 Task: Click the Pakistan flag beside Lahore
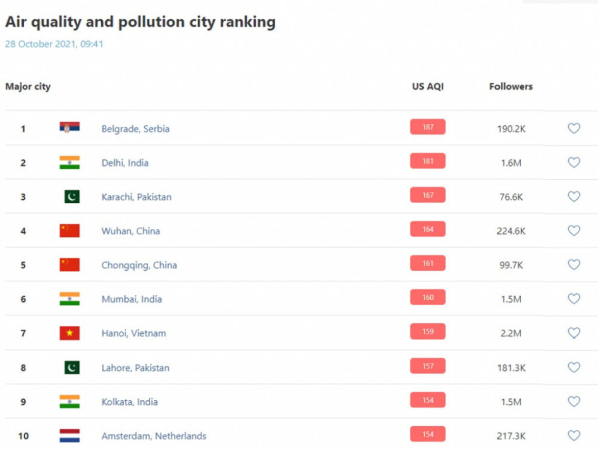pyautogui.click(x=72, y=367)
